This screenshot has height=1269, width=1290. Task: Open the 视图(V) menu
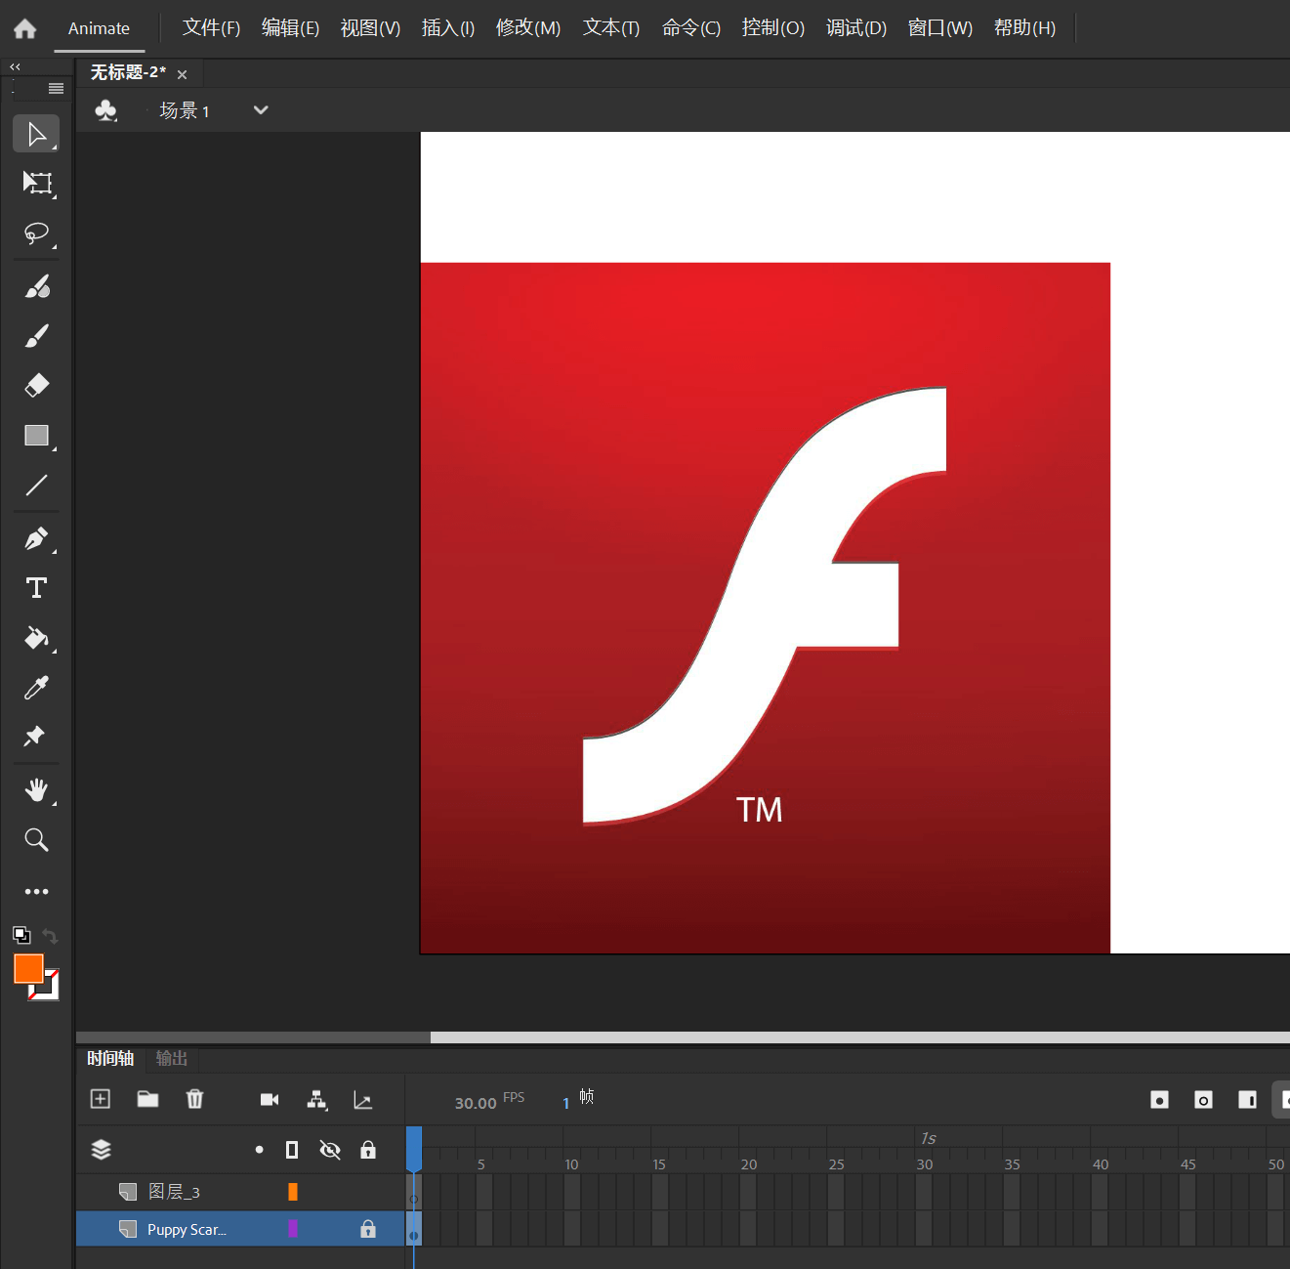click(x=370, y=28)
